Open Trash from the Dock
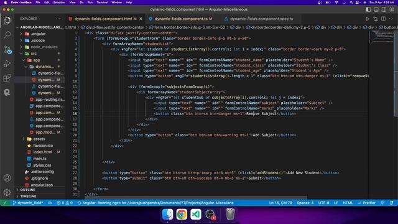The width and height of the screenshot is (398, 224). tap(230, 214)
